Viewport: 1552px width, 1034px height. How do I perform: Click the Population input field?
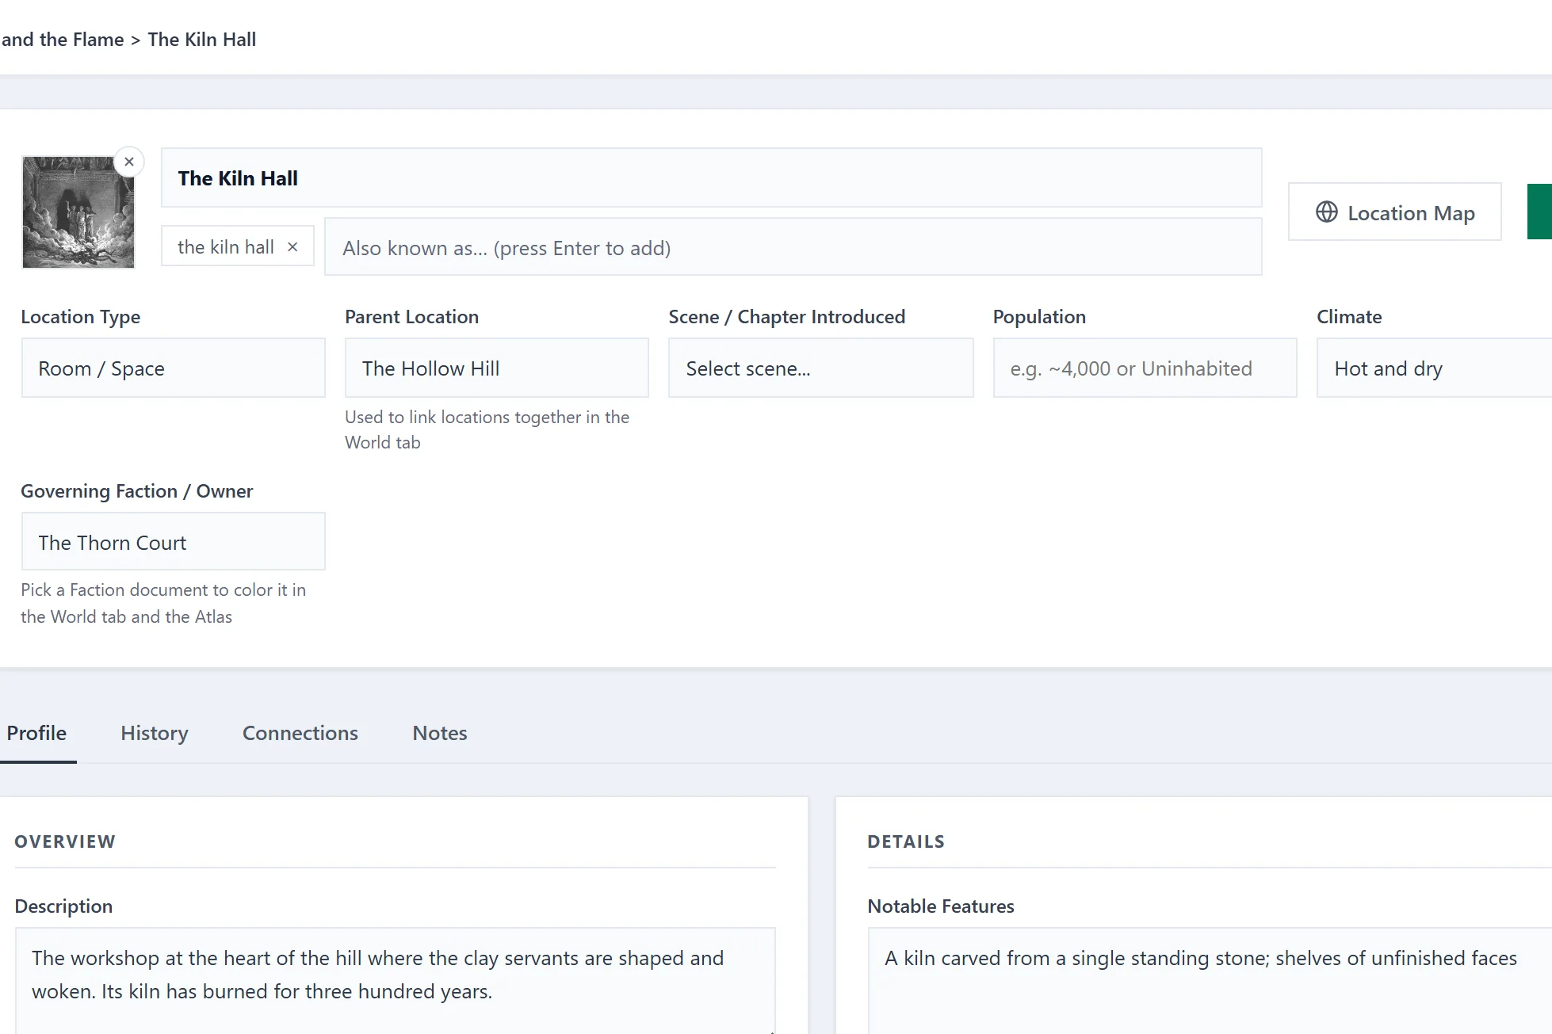pyautogui.click(x=1145, y=368)
